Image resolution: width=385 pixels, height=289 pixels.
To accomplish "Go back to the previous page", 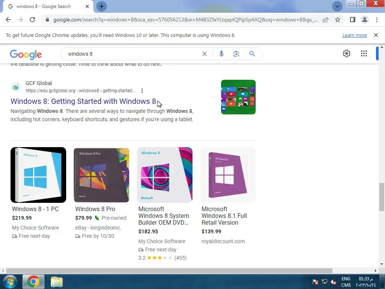I will [x=8, y=20].
